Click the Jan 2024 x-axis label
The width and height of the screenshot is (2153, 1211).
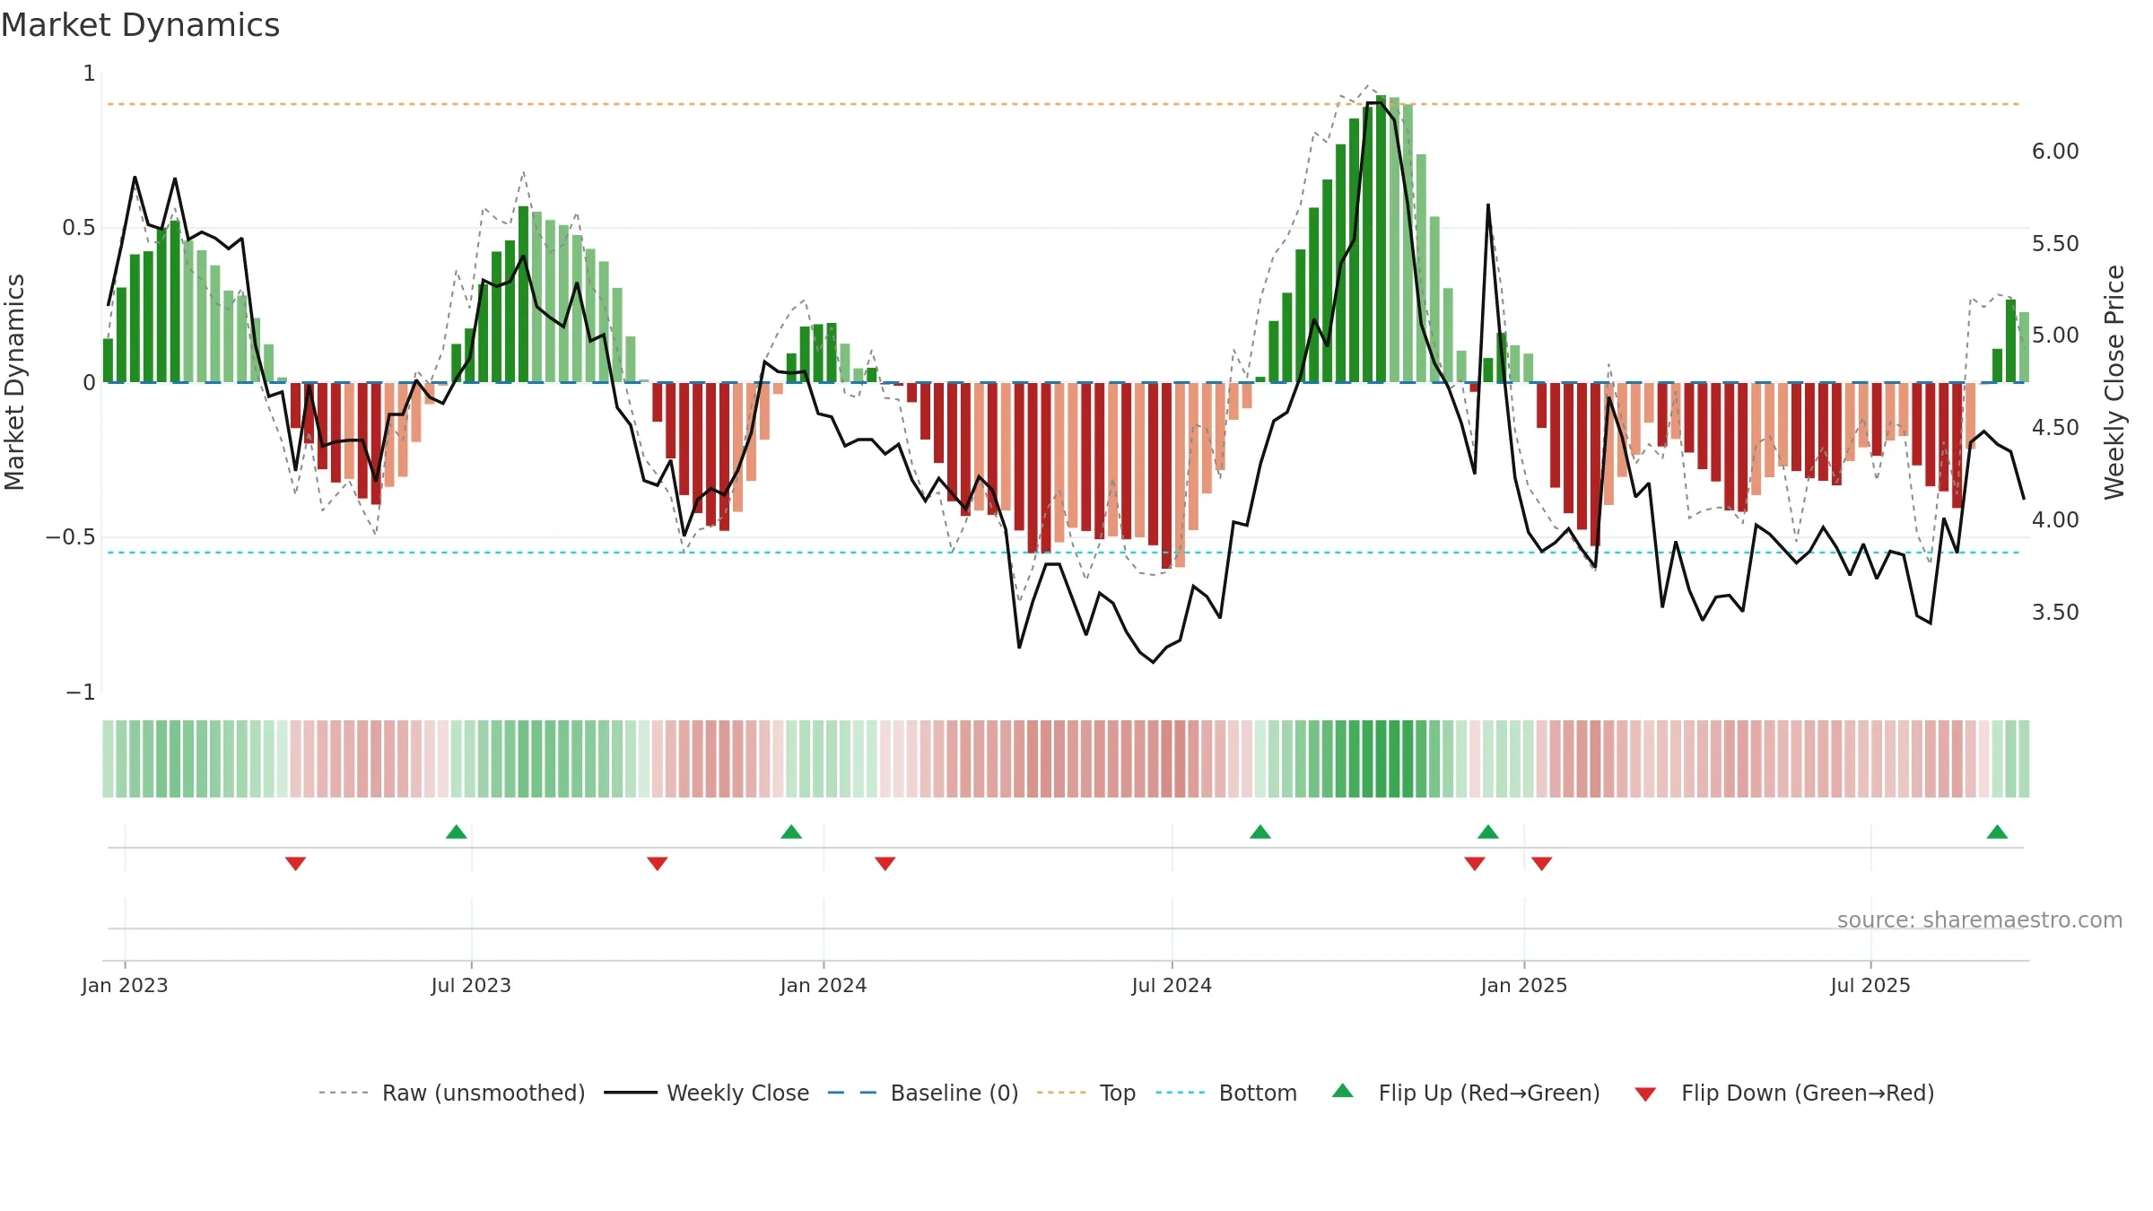(824, 985)
